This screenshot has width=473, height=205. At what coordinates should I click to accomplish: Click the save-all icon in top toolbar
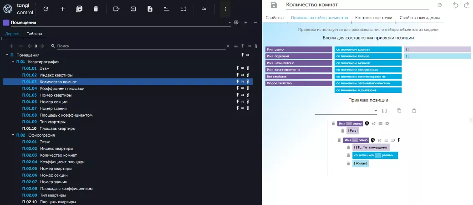tap(79, 9)
